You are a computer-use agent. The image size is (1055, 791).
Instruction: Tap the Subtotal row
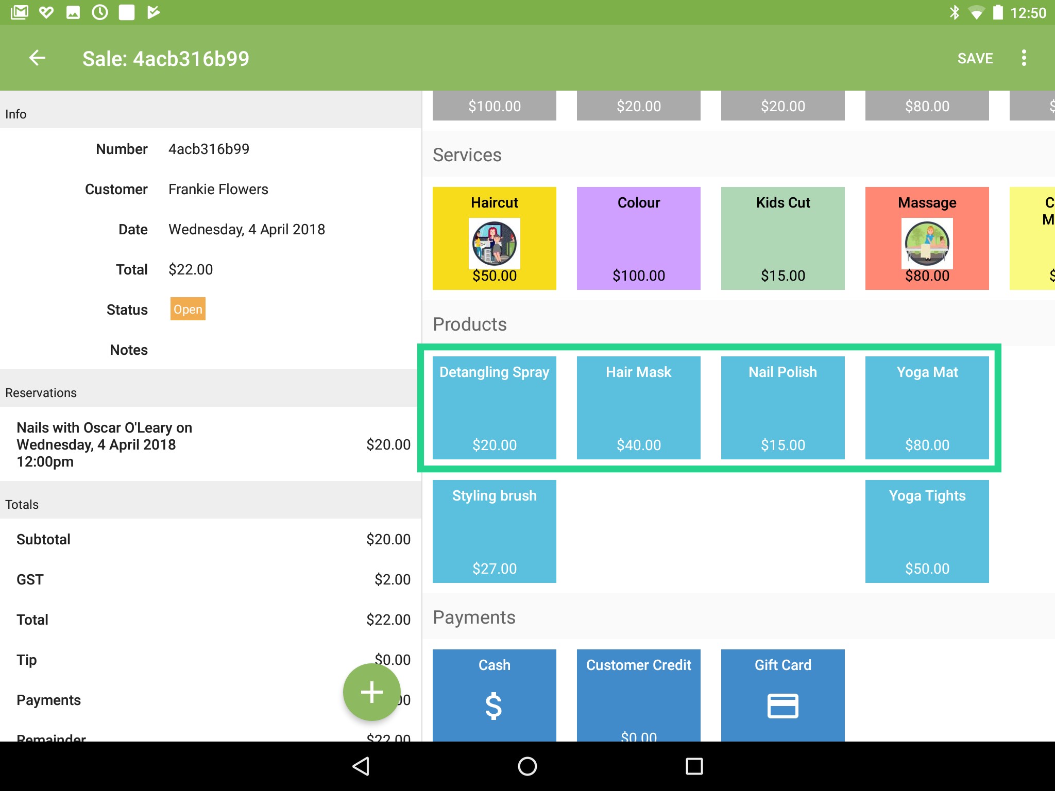tap(211, 539)
